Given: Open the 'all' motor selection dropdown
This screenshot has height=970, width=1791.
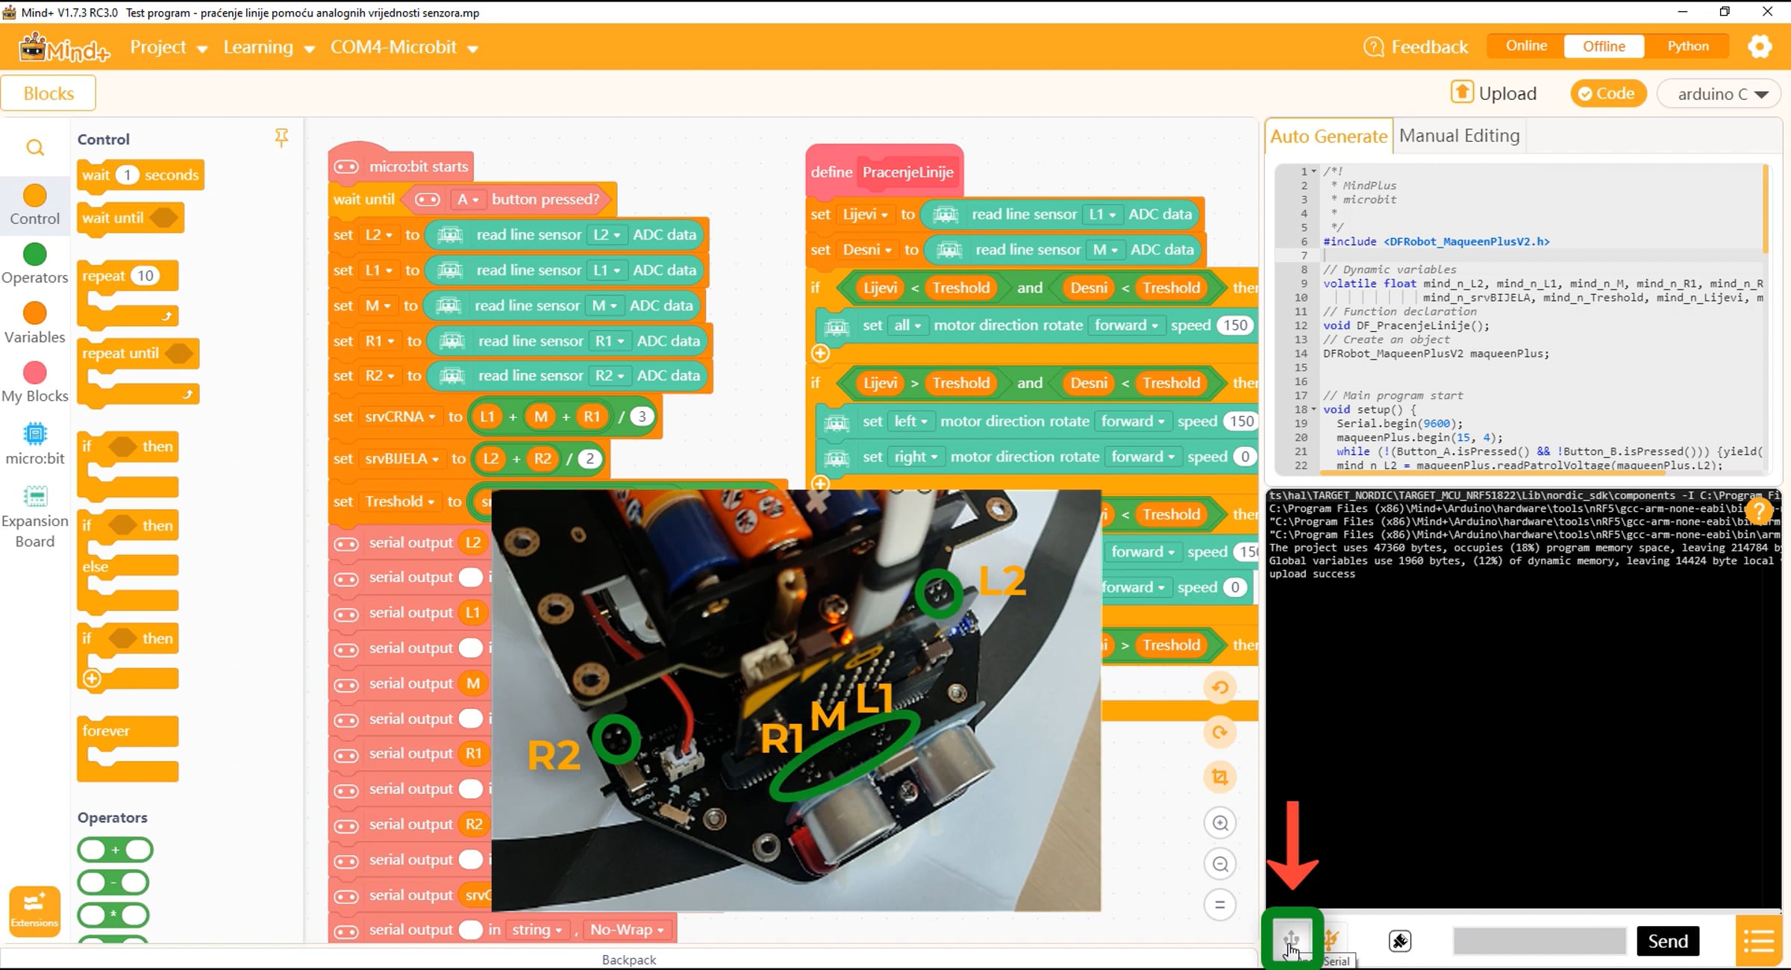Looking at the screenshot, I should click(907, 325).
